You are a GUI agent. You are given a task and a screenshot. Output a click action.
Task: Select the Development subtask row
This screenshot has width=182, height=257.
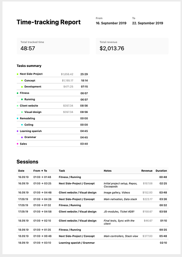click(x=53, y=87)
